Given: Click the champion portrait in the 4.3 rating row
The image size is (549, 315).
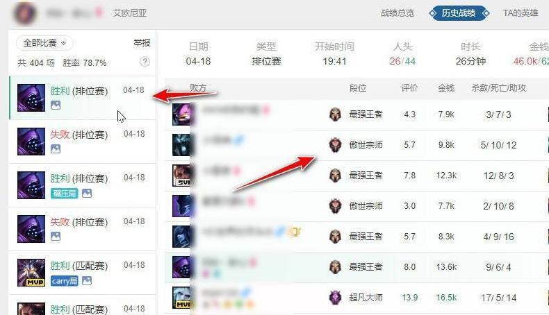Looking at the screenshot, I should pos(181,114).
